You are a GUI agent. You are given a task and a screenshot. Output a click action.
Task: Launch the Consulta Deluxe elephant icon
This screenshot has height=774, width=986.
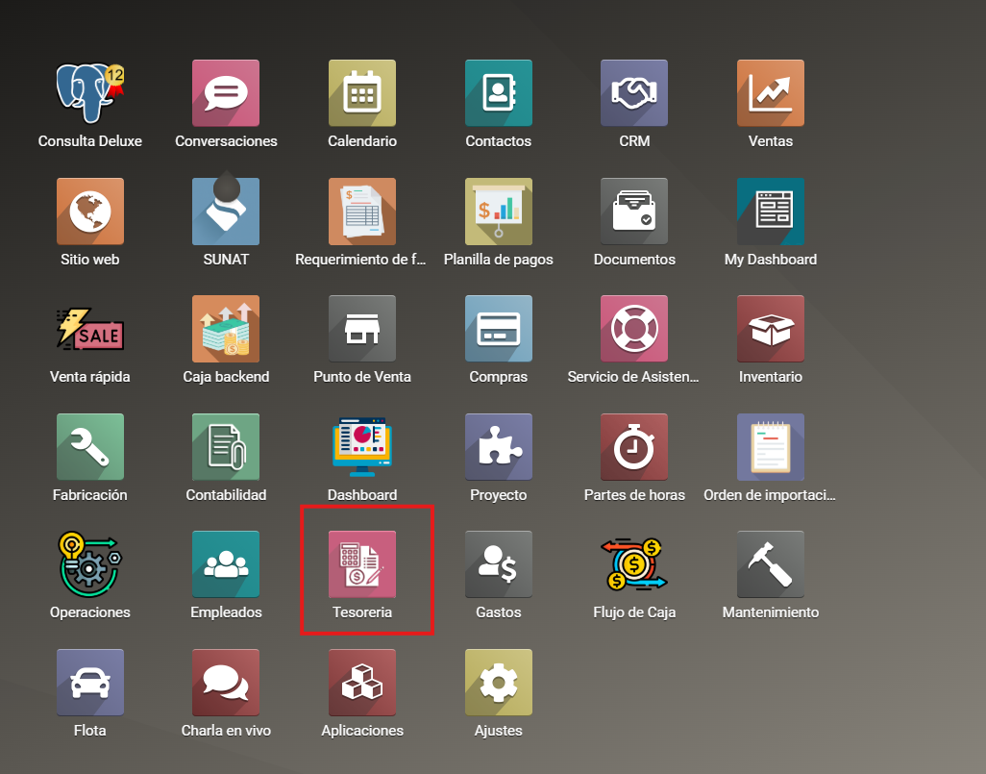pyautogui.click(x=90, y=93)
